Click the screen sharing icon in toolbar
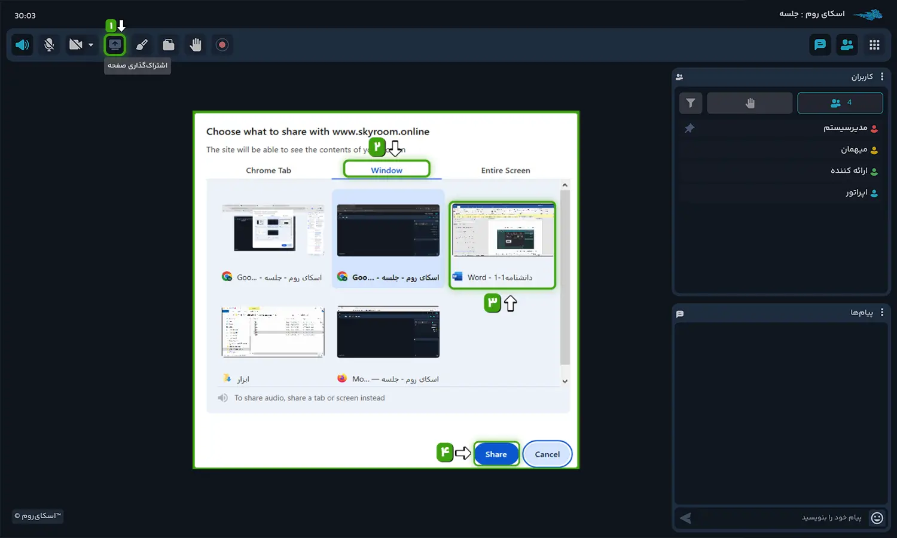This screenshot has width=897, height=538. [115, 45]
